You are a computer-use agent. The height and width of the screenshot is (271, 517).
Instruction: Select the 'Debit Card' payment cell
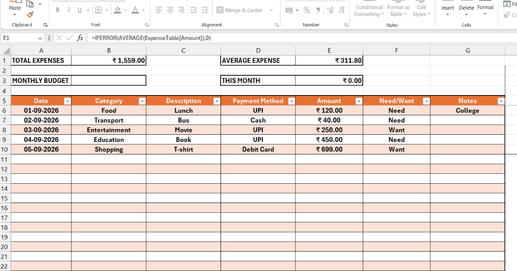(x=258, y=150)
